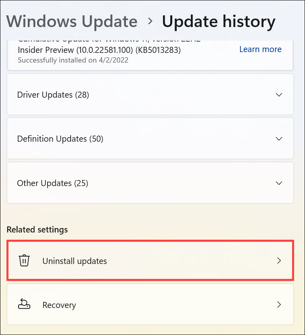Click the arrow on the Uninstall updates row
Image resolution: width=305 pixels, height=335 pixels.
(x=278, y=261)
